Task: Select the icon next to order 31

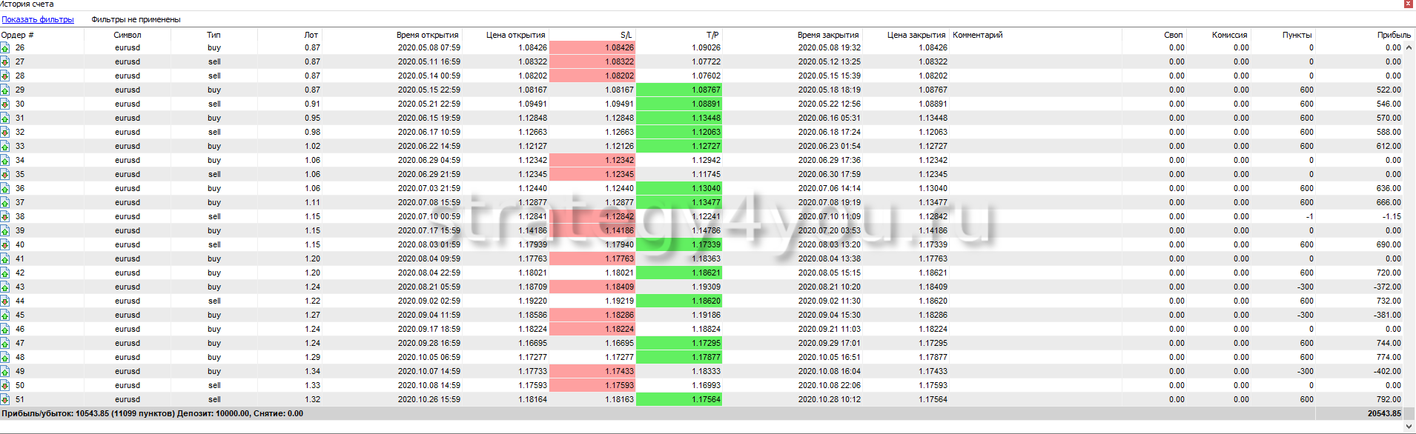Action: (5, 118)
